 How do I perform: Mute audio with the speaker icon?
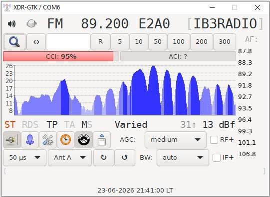[x=11, y=23]
